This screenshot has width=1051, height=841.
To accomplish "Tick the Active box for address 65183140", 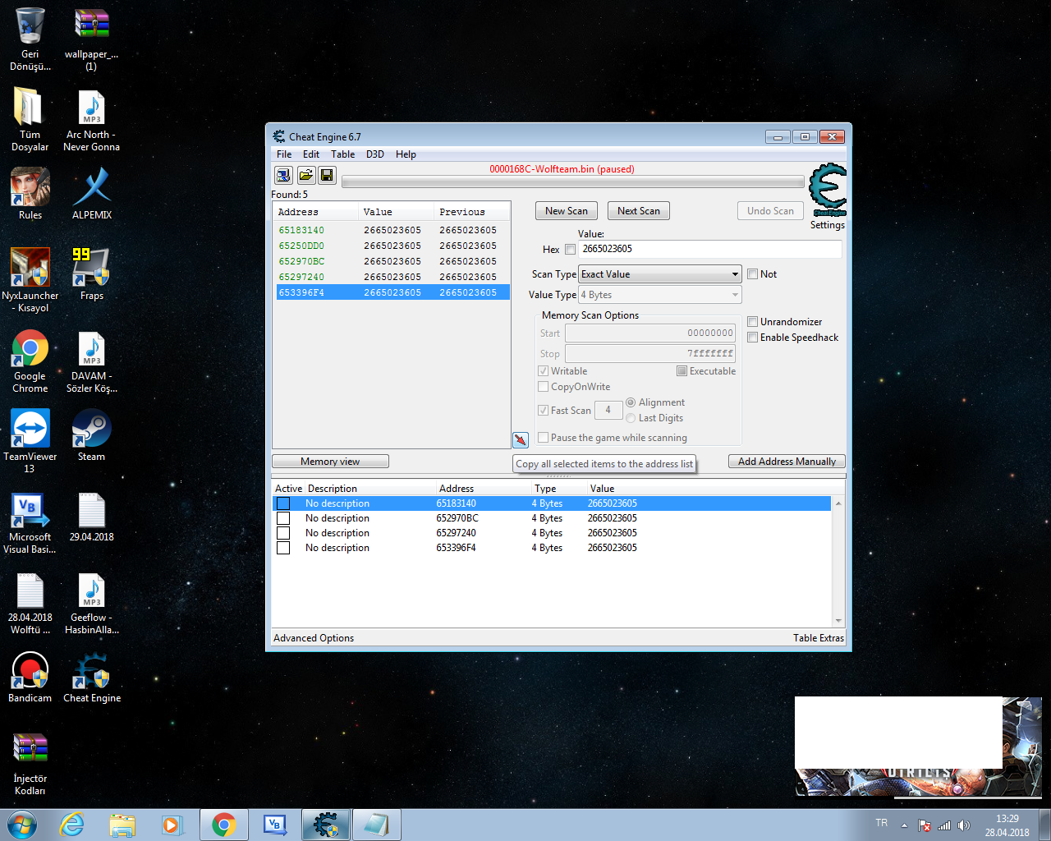I will 283,503.
